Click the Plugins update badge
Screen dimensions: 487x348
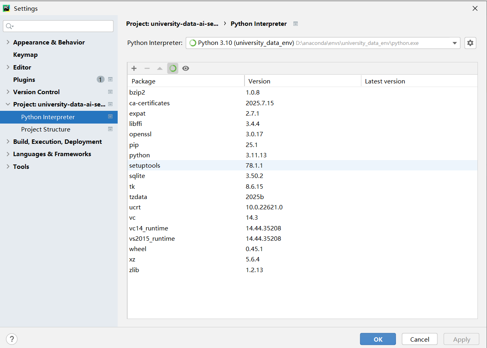click(x=101, y=79)
